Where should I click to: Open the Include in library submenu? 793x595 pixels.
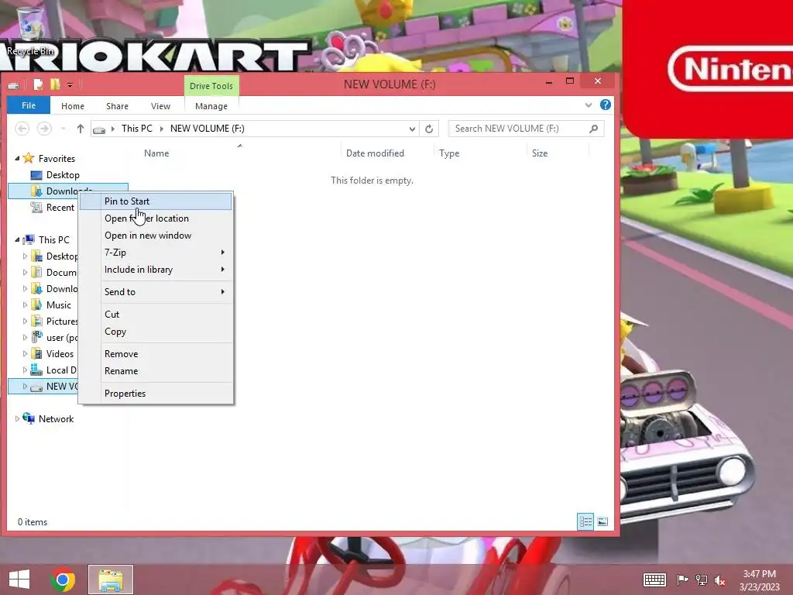(x=156, y=270)
